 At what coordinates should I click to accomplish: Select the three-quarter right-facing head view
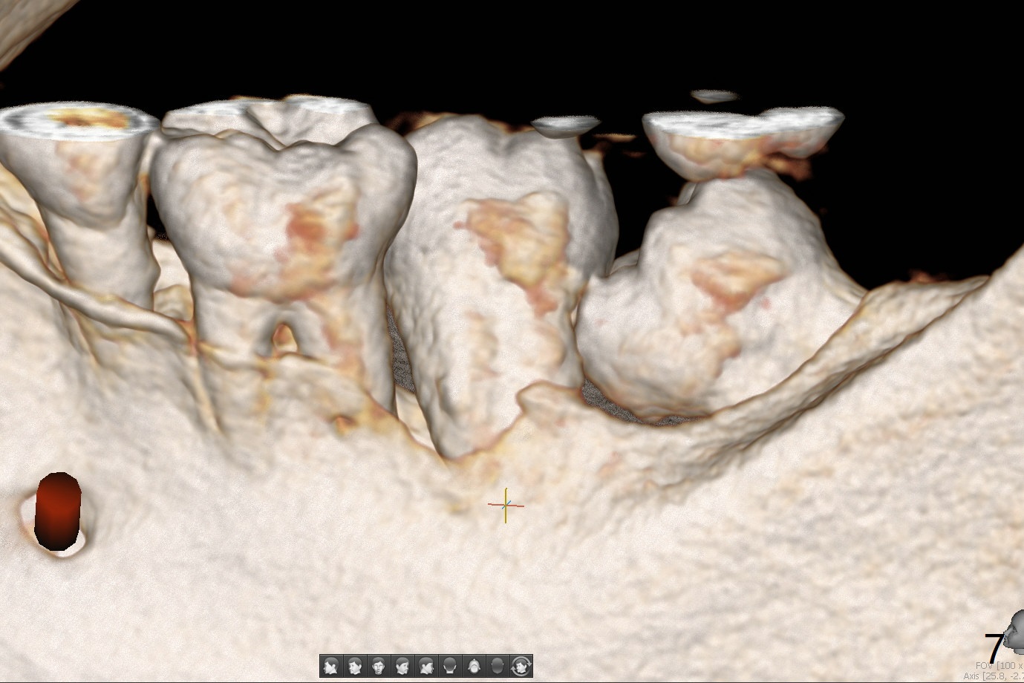402,666
